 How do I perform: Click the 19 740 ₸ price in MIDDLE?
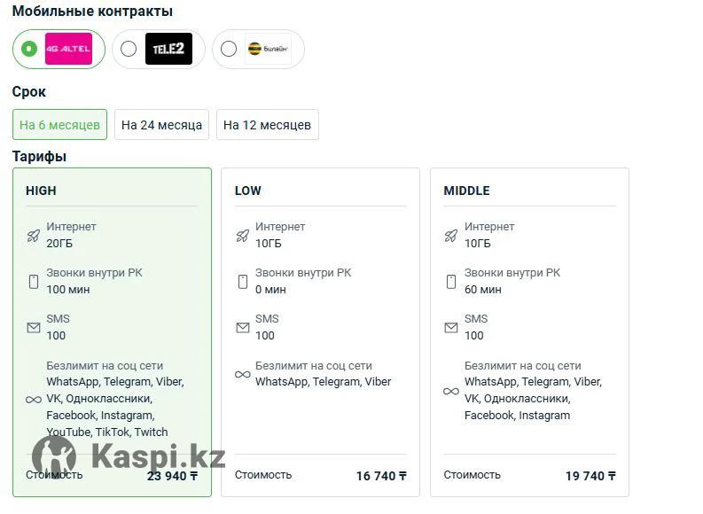point(590,476)
